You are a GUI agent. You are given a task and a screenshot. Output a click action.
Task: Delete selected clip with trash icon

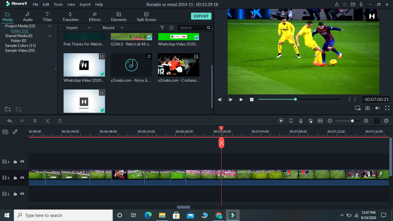(35, 121)
